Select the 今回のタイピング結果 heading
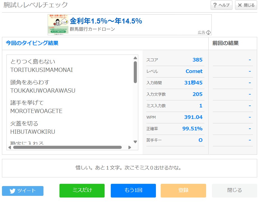This screenshot has height=202, width=258. (32, 43)
